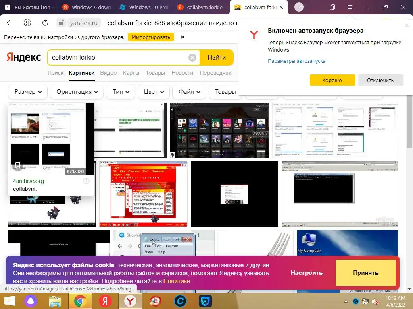Switch to 'windows 9 down' browser tab
Screen dimensions: 413x309
(x=87, y=7)
